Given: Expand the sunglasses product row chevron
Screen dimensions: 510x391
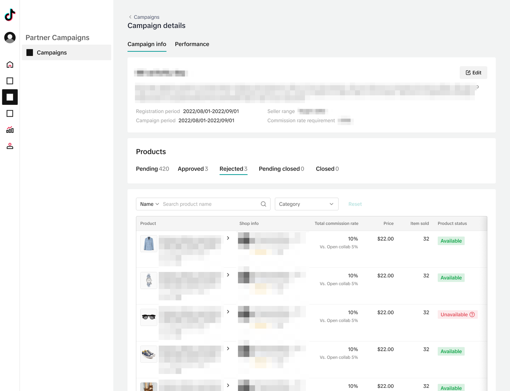Looking at the screenshot, I should [x=228, y=312].
